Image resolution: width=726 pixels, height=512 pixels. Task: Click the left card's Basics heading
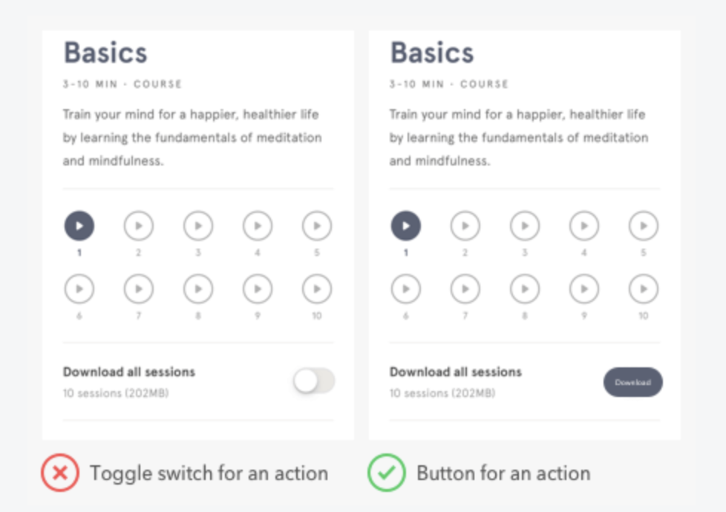click(105, 53)
